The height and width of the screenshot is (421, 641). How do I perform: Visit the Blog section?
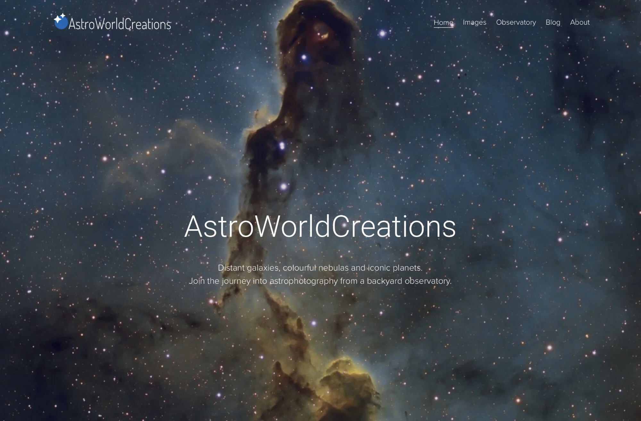(x=553, y=22)
